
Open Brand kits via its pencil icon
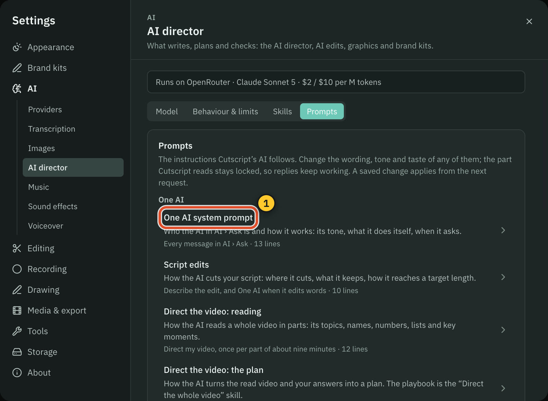click(17, 68)
